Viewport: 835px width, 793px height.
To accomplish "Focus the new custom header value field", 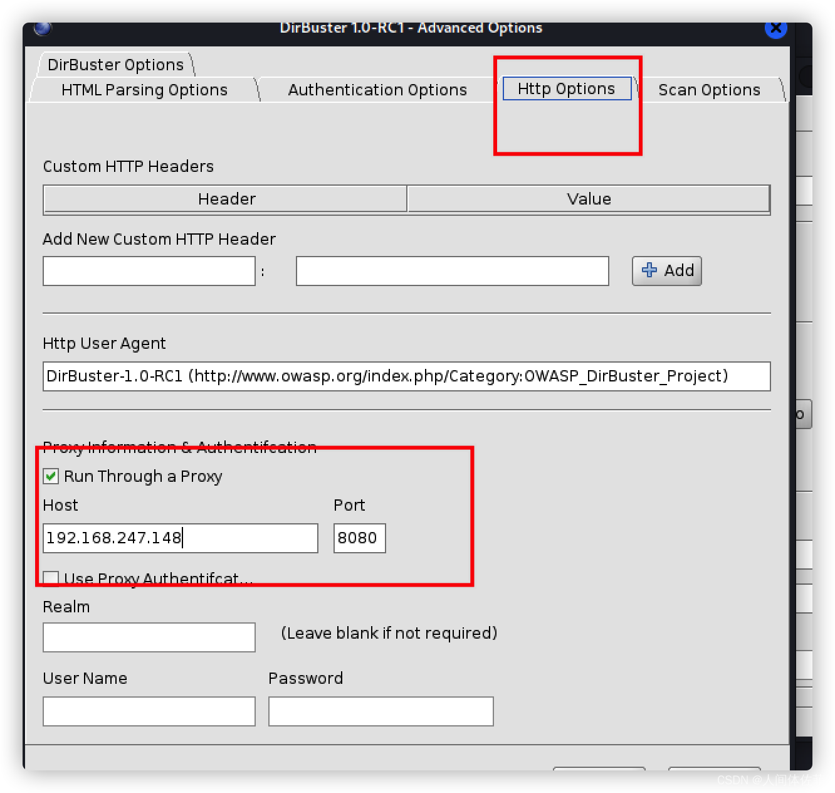I will (x=453, y=271).
